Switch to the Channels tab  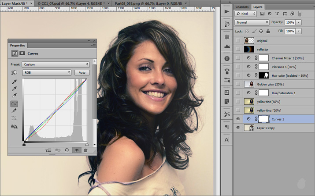[x=242, y=7]
